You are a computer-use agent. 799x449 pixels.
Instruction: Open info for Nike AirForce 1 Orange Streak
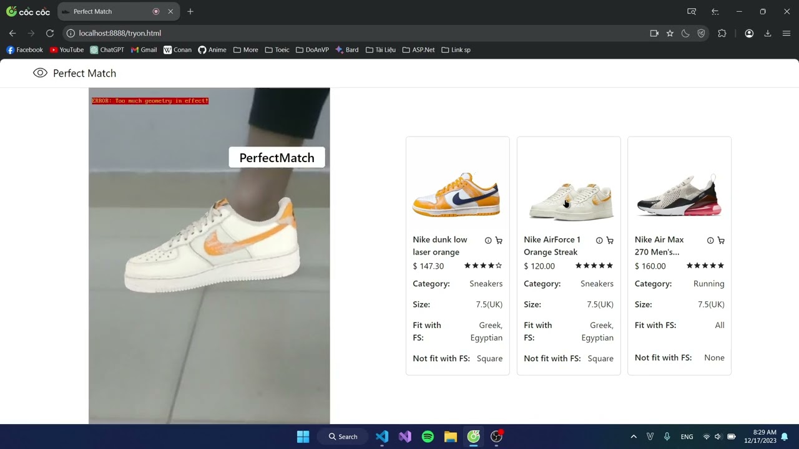599,240
